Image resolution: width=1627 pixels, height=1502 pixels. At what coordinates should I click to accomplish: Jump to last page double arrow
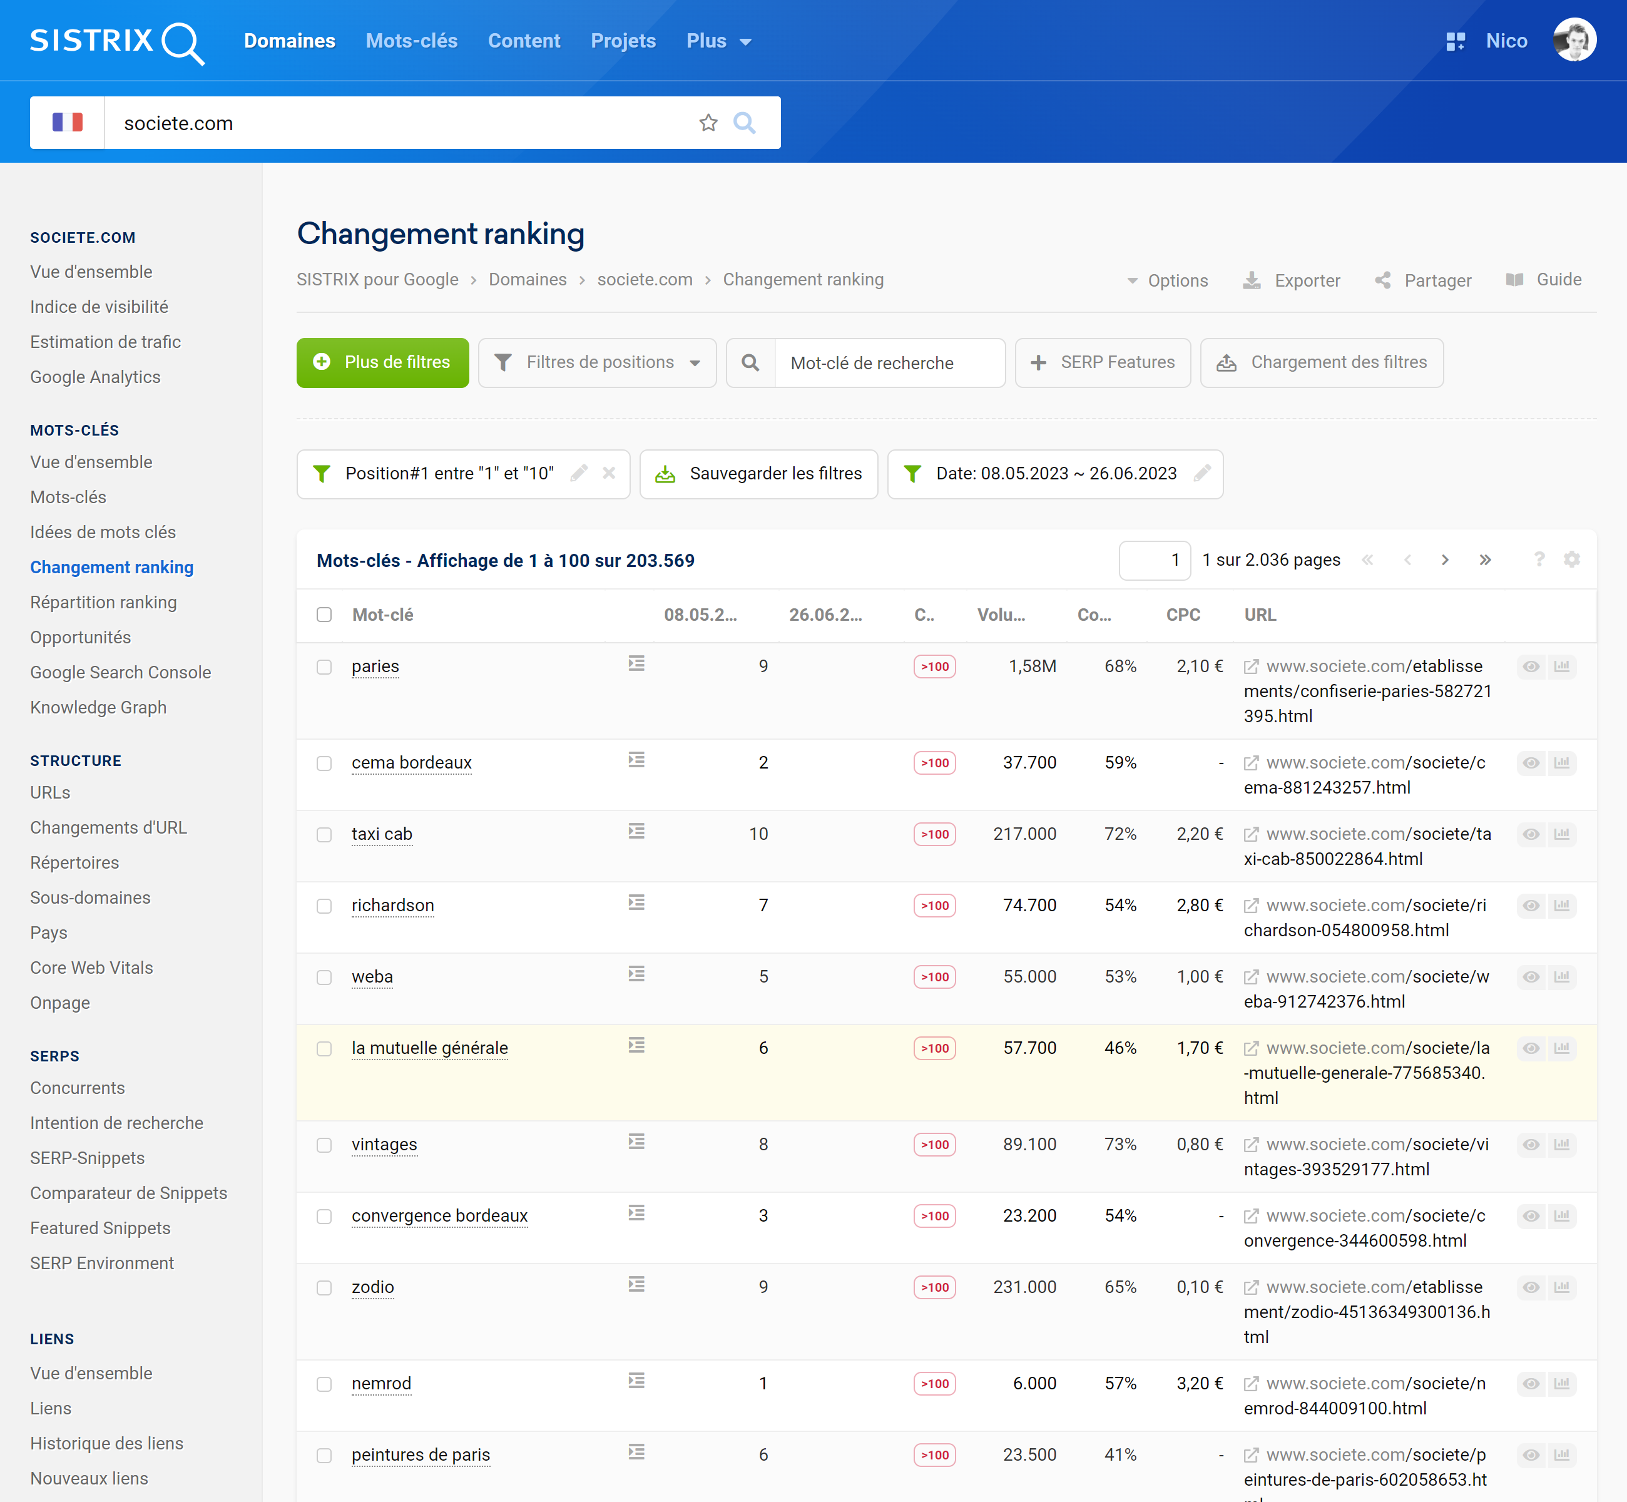[x=1485, y=559]
